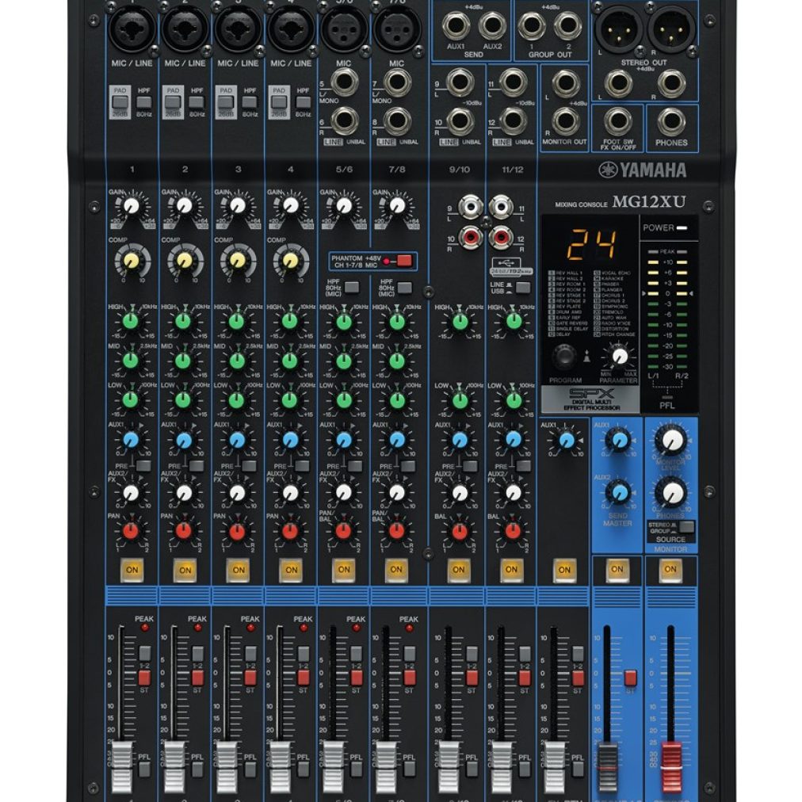Viewport: 802px width, 802px height.
Task: Tap the orange program number display showing 24
Action: click(590, 245)
